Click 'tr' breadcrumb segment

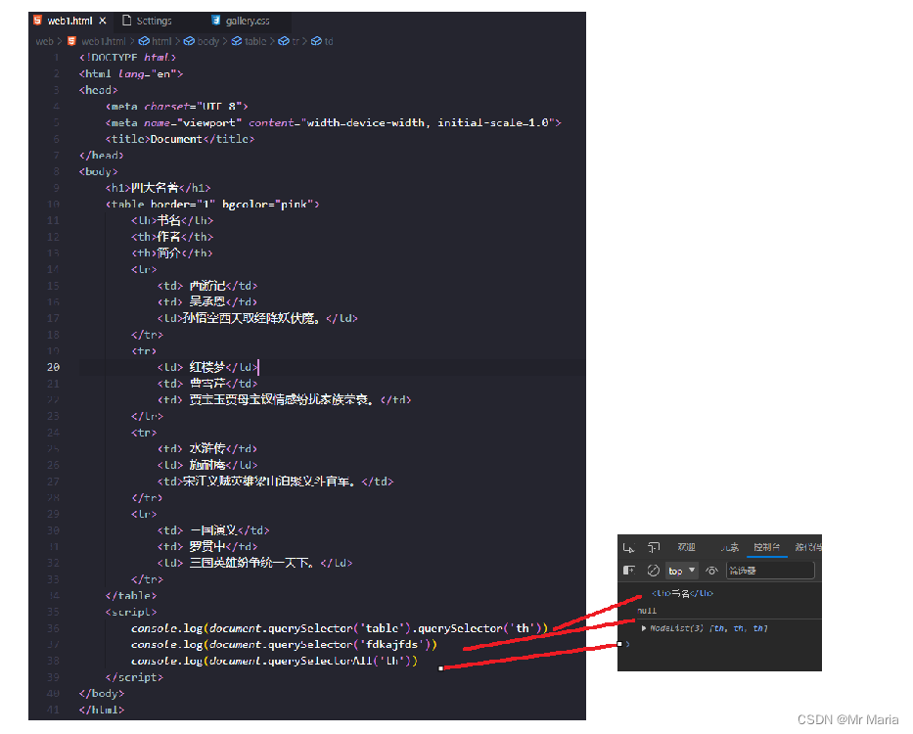(296, 41)
